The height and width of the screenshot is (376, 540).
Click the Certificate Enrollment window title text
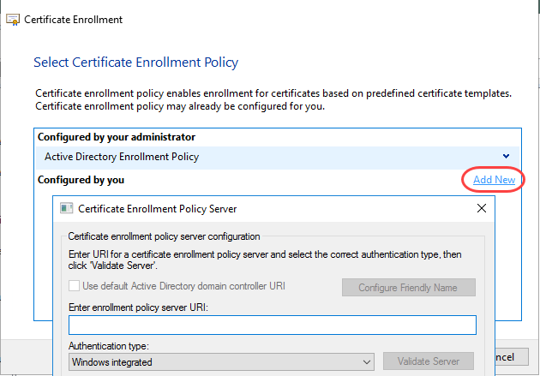click(x=73, y=20)
